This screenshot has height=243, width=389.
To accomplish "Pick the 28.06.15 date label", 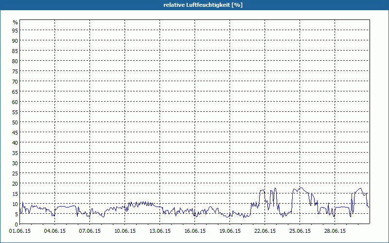I will pyautogui.click(x=335, y=231).
